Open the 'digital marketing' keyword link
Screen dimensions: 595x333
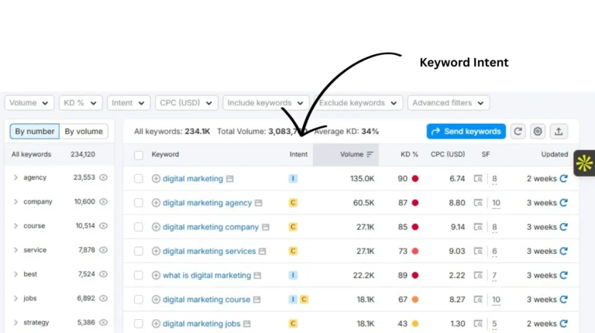click(x=193, y=179)
